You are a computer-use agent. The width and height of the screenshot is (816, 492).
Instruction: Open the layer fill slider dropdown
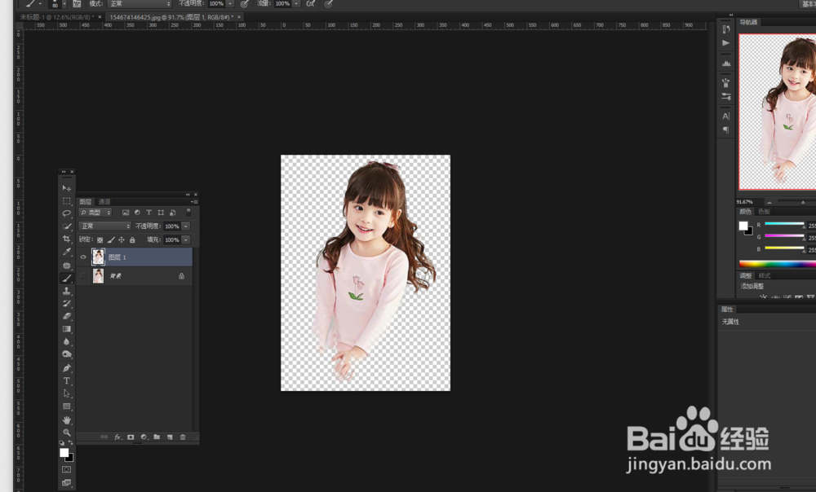click(186, 240)
